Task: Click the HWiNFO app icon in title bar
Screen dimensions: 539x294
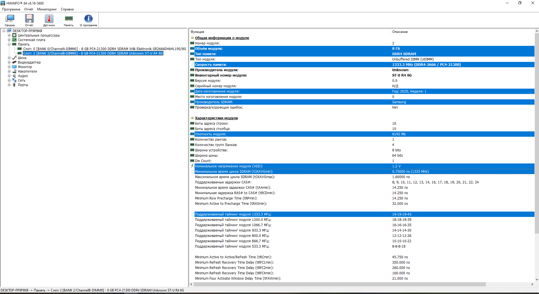Action: coord(3,3)
